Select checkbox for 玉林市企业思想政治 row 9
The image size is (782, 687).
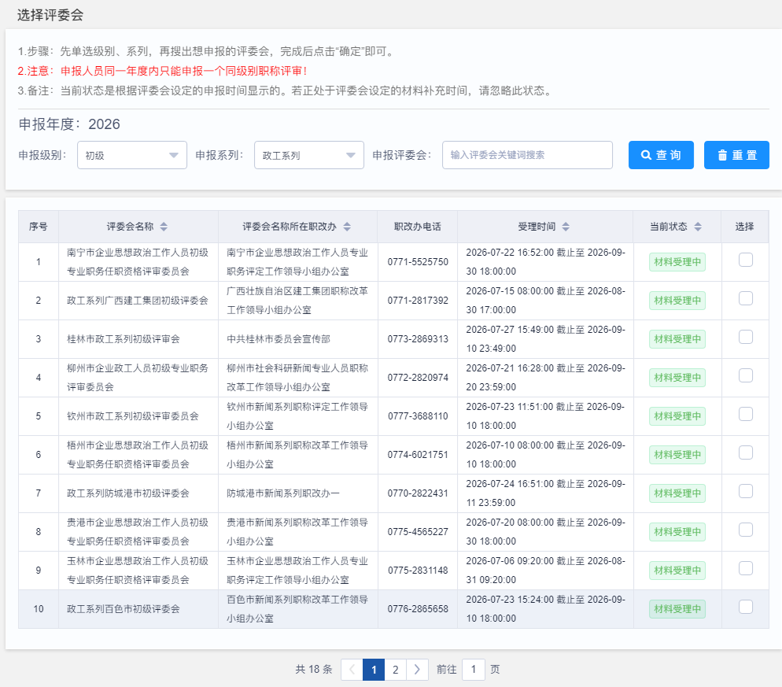click(746, 569)
